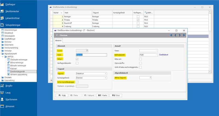Open the Starfsmenn module
This screenshot has width=219, height=116.
coord(11,100)
